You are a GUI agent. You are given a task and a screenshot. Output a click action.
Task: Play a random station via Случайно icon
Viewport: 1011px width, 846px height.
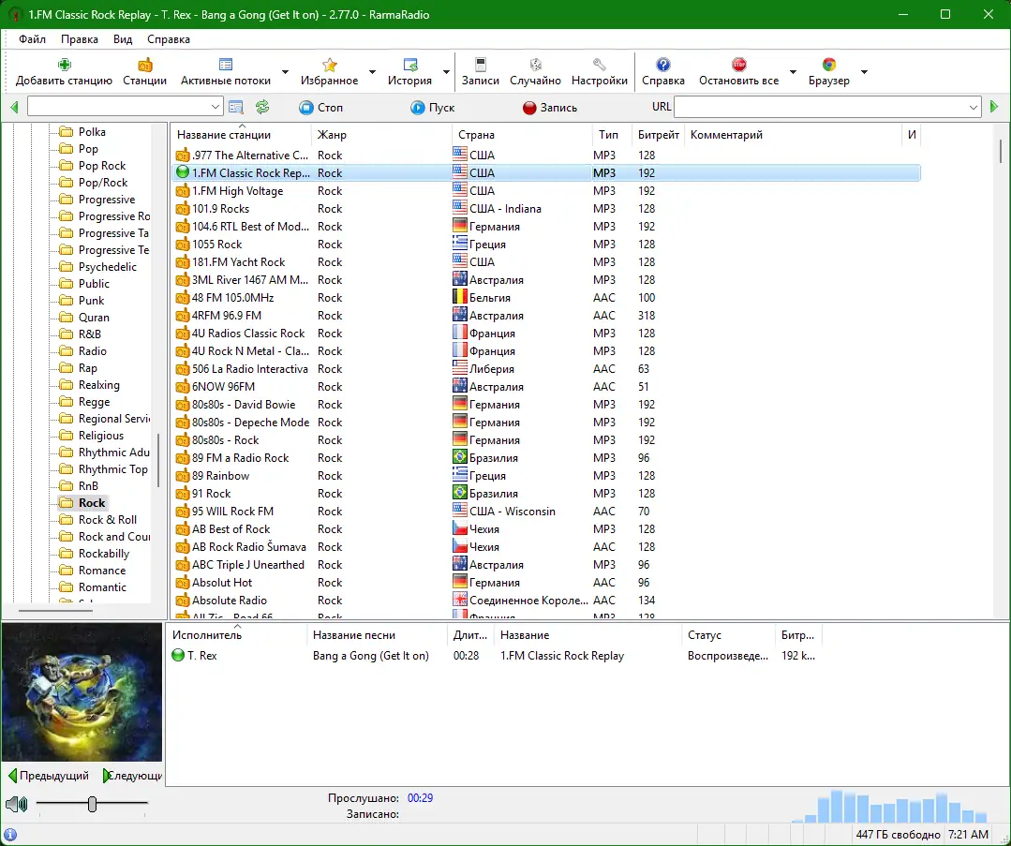(x=535, y=66)
